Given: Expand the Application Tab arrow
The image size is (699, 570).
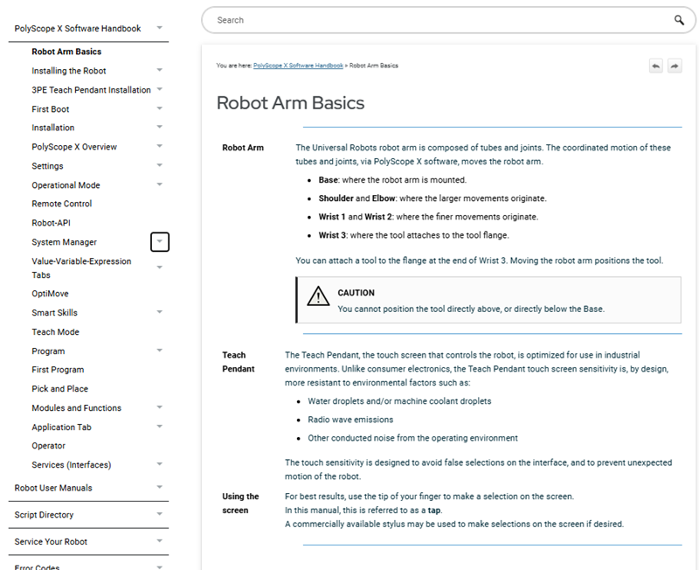Looking at the screenshot, I should pyautogui.click(x=159, y=427).
